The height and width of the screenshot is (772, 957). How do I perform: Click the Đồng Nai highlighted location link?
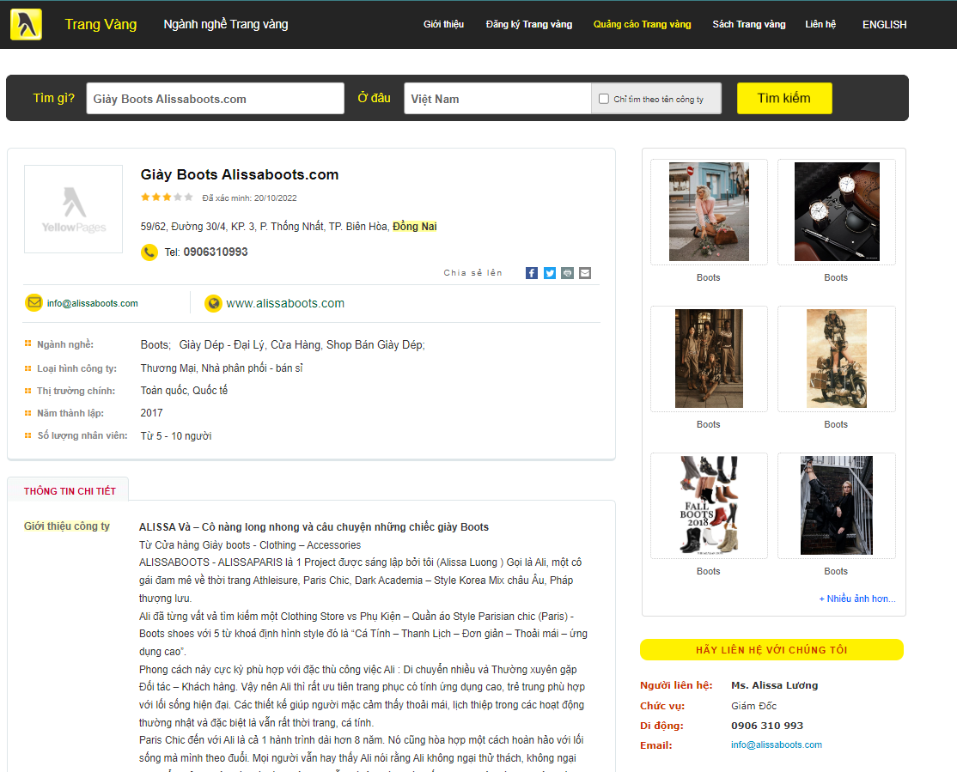click(x=414, y=227)
